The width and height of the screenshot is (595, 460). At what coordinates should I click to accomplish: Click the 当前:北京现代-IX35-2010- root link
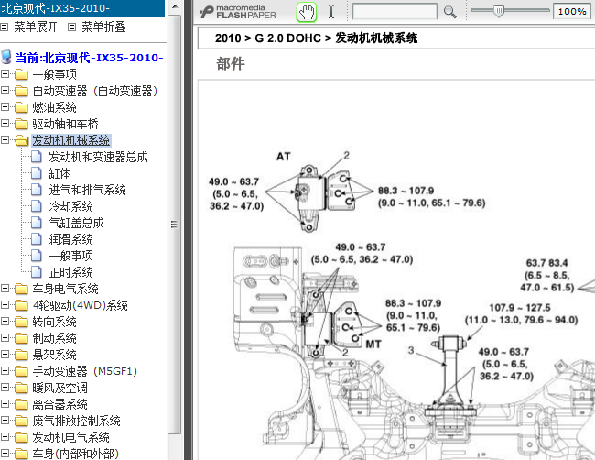[x=89, y=58]
